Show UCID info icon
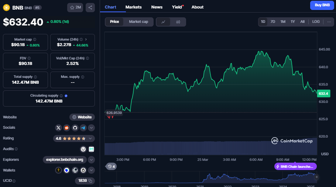The image size is (336, 187). point(14,181)
